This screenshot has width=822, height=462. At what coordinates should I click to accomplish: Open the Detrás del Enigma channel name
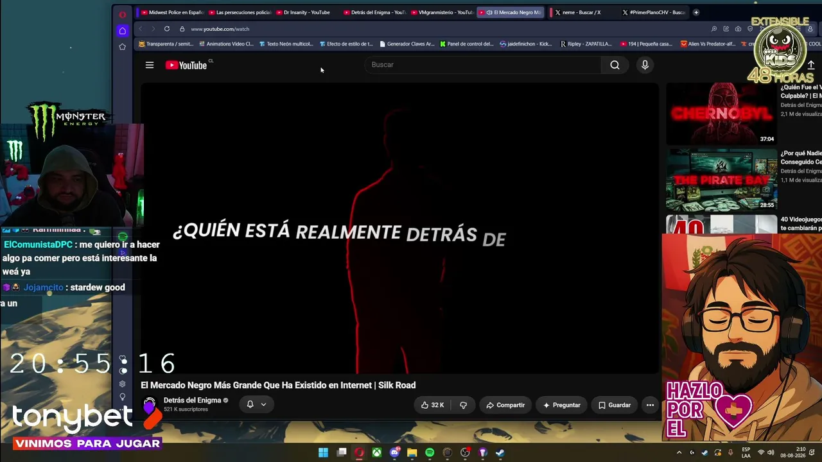[x=192, y=400]
